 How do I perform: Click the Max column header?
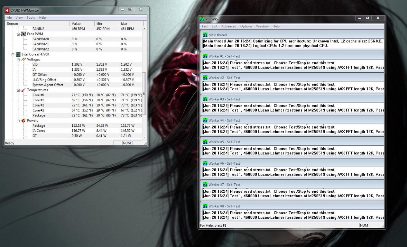pyautogui.click(x=131, y=24)
